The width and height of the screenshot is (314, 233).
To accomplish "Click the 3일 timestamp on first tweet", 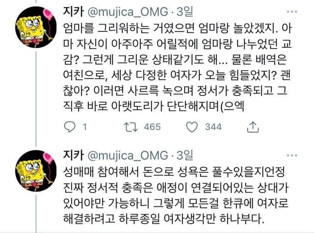I will point(184,12).
